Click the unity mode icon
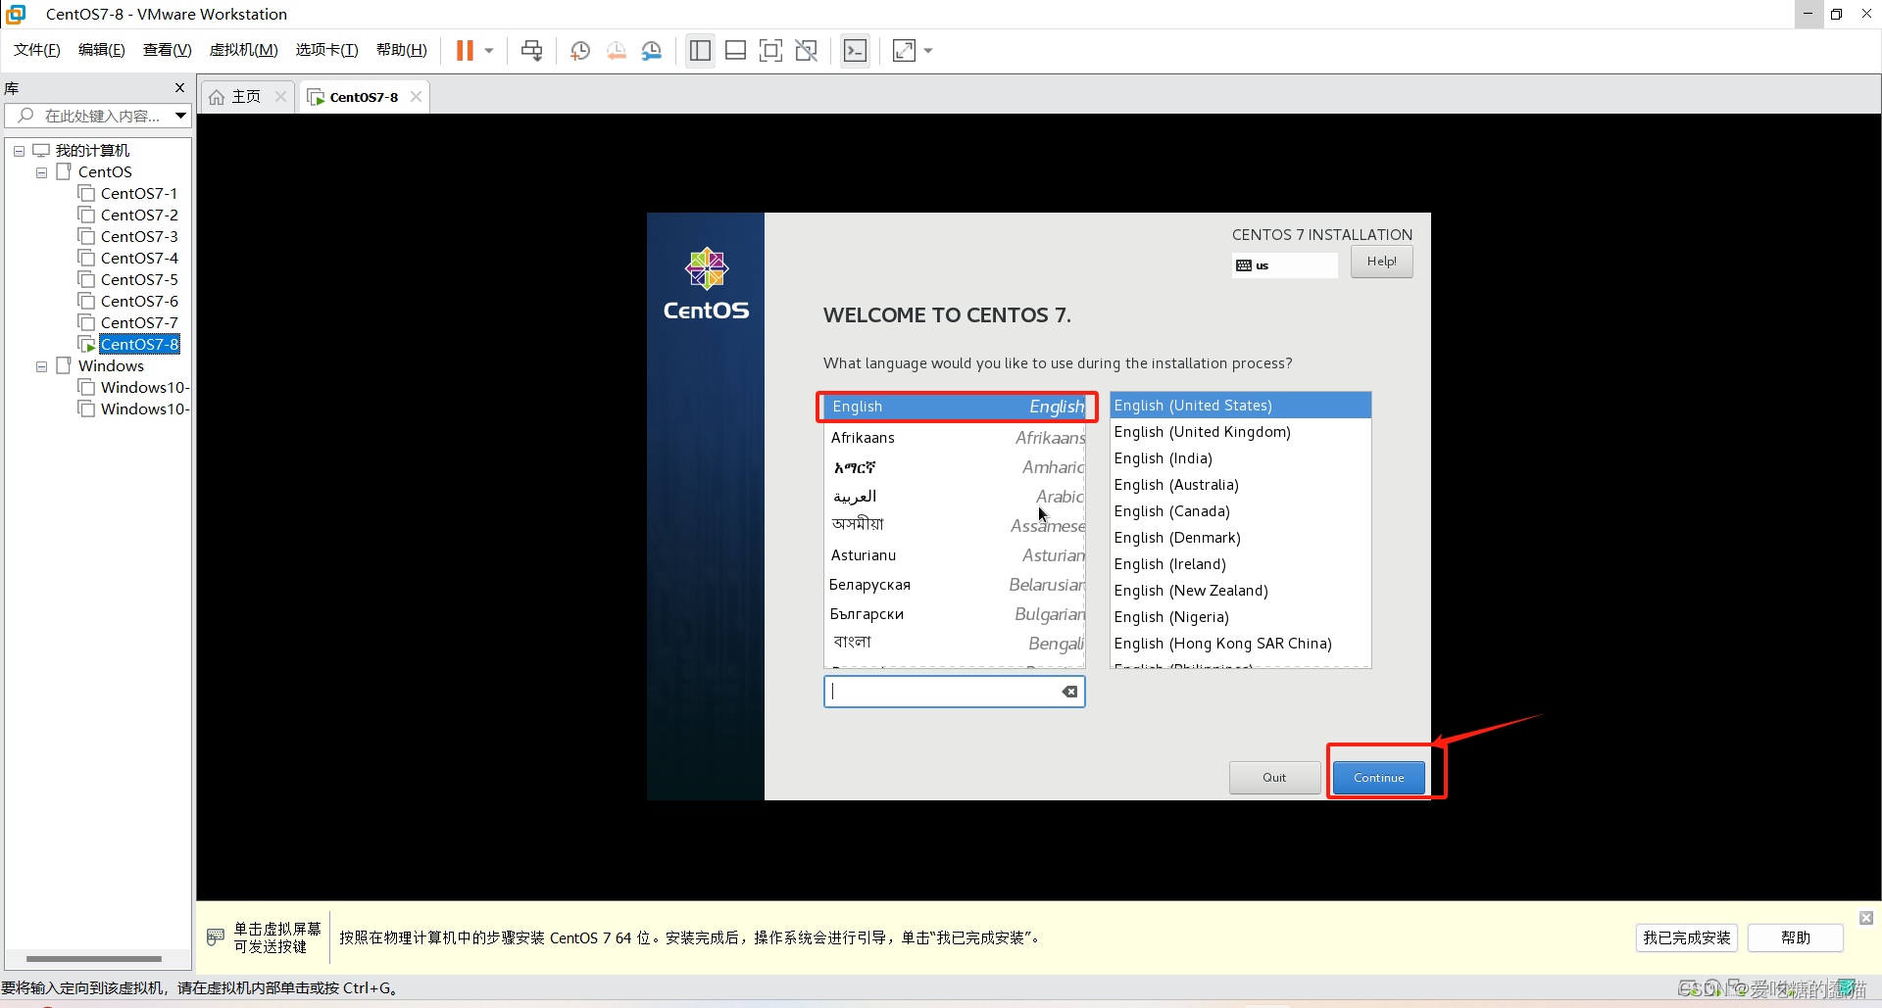The image size is (1882, 1008). click(x=807, y=51)
